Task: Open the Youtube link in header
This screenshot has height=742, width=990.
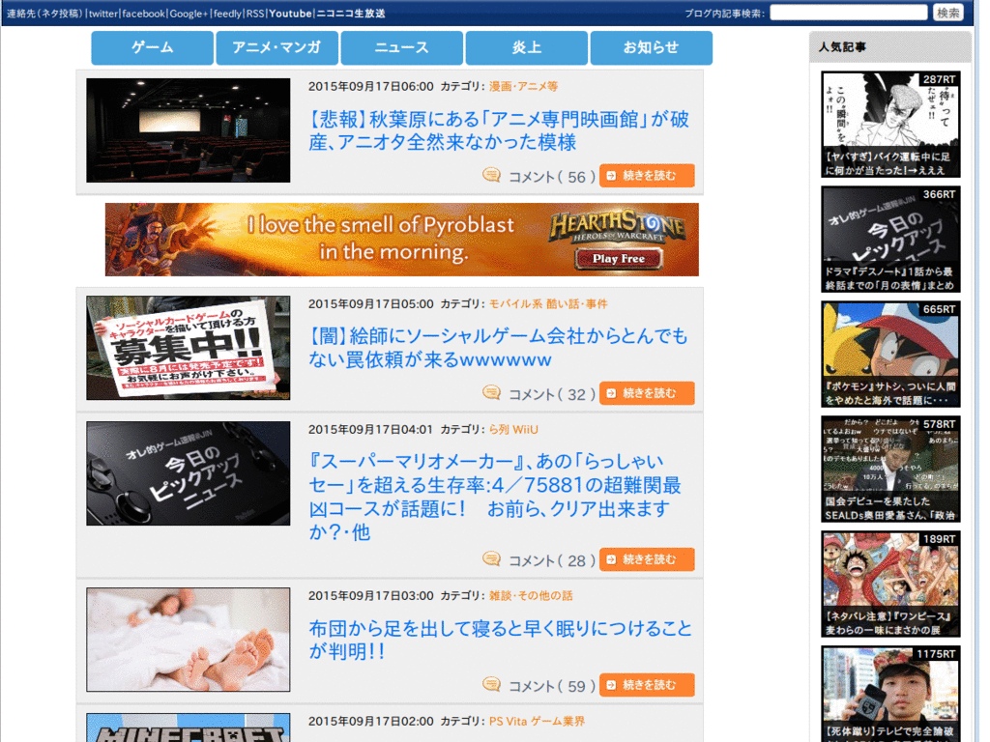Action: [x=290, y=14]
